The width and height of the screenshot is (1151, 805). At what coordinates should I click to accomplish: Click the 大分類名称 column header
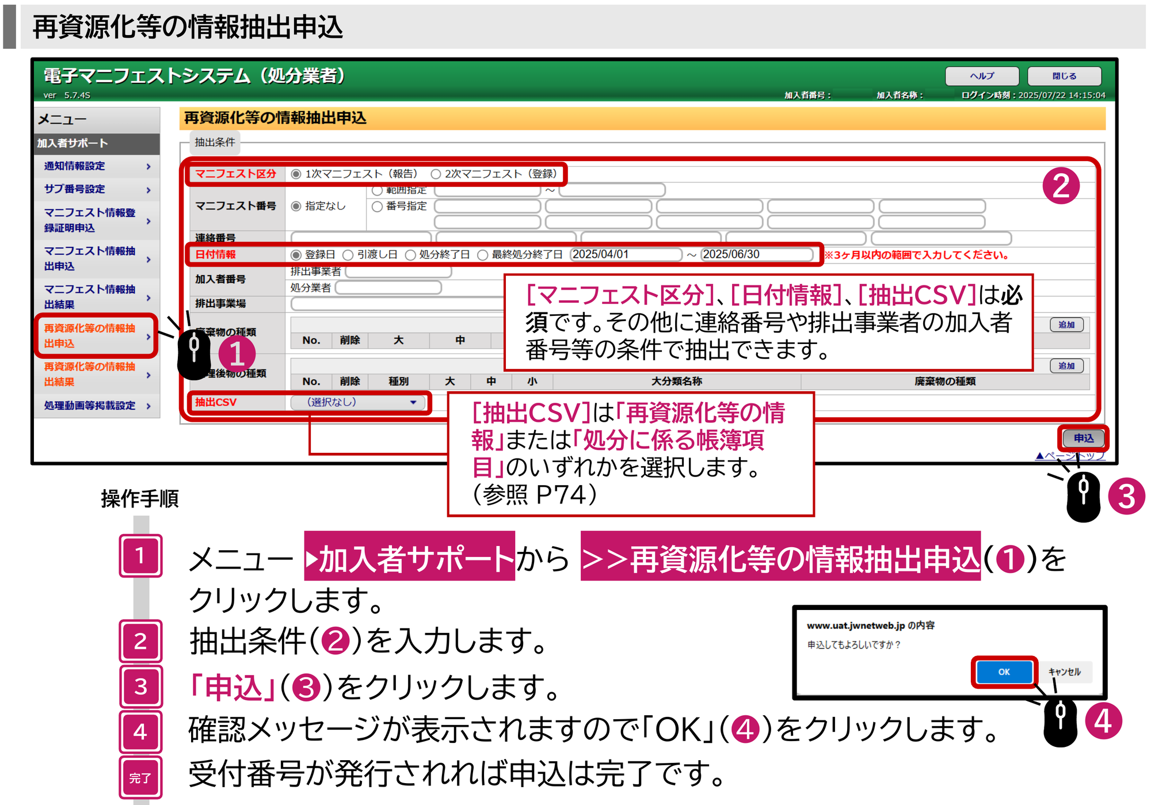click(x=677, y=381)
